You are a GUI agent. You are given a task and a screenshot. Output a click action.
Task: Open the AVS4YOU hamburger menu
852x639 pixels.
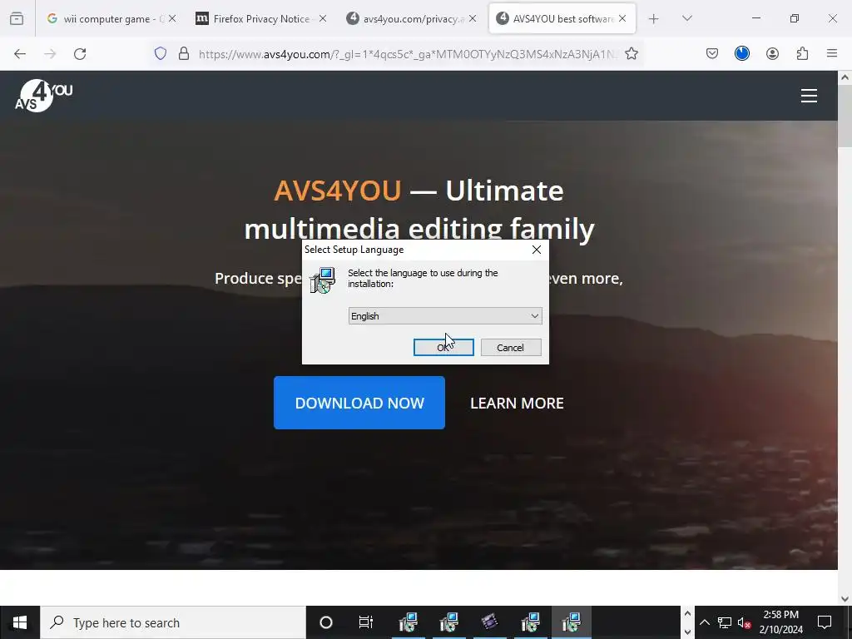click(809, 96)
